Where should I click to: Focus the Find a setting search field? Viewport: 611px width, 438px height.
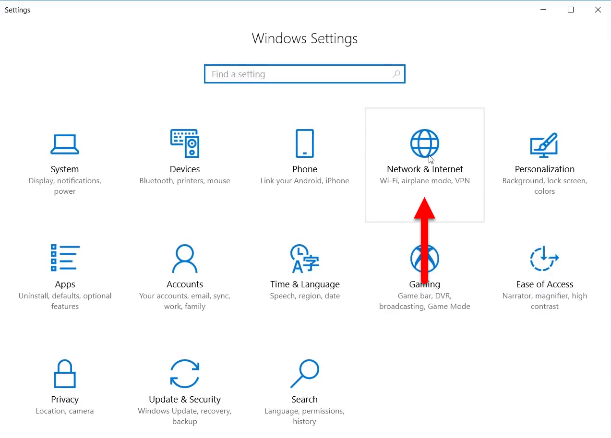coord(305,74)
